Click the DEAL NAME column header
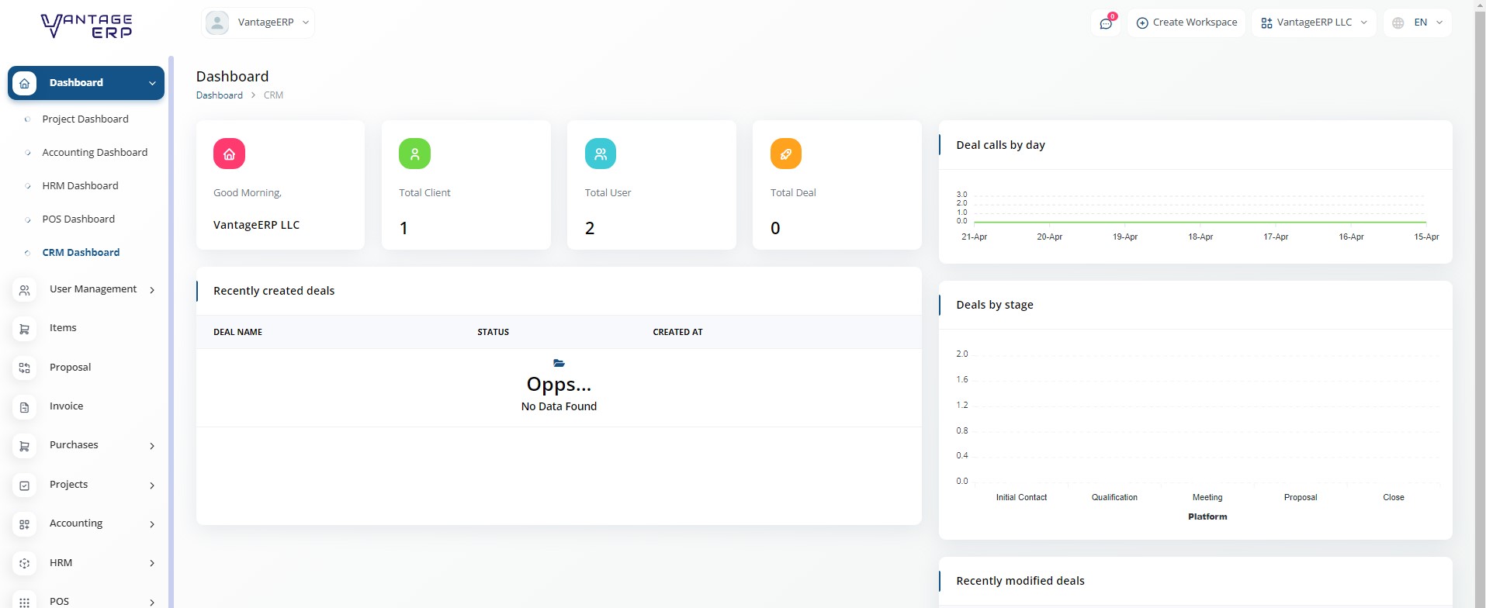This screenshot has height=608, width=1486. (x=237, y=332)
